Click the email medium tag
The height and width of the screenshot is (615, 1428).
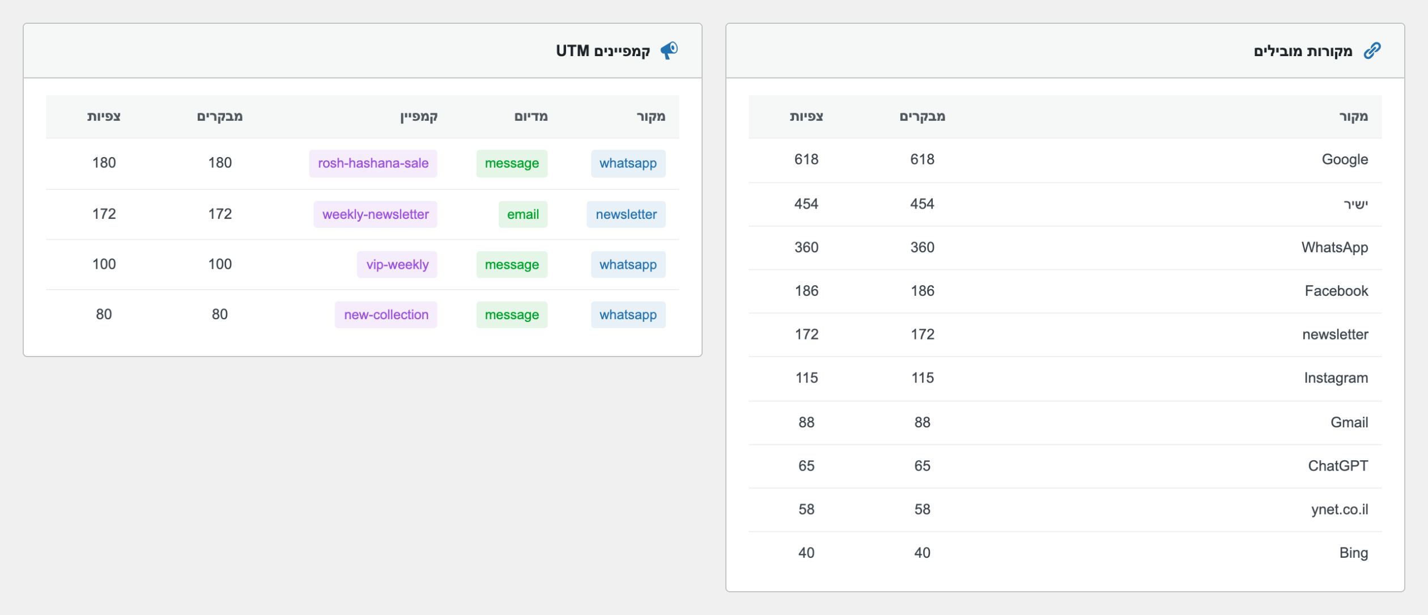523,214
